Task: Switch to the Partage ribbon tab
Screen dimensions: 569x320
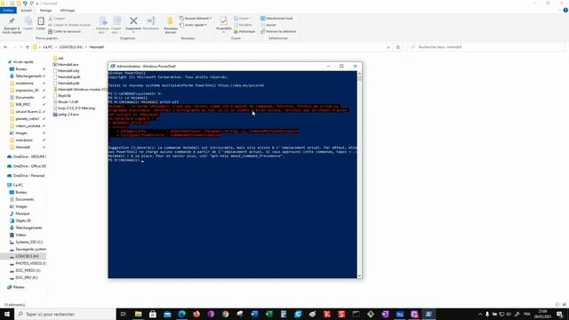Action: click(45, 11)
